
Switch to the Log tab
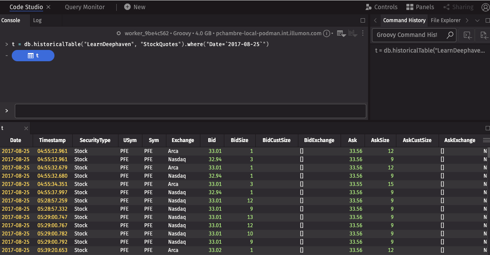tap(37, 20)
